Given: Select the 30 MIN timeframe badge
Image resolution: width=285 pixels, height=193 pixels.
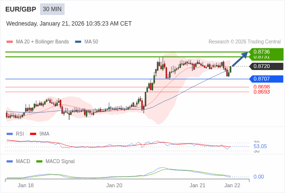Looking at the screenshot, I should tap(52, 9).
